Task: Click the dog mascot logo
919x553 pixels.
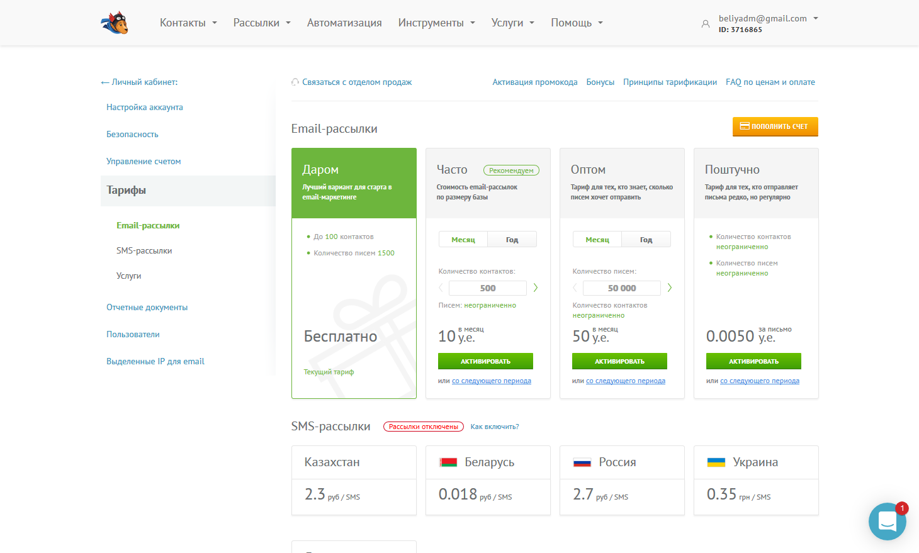Action: point(115,23)
